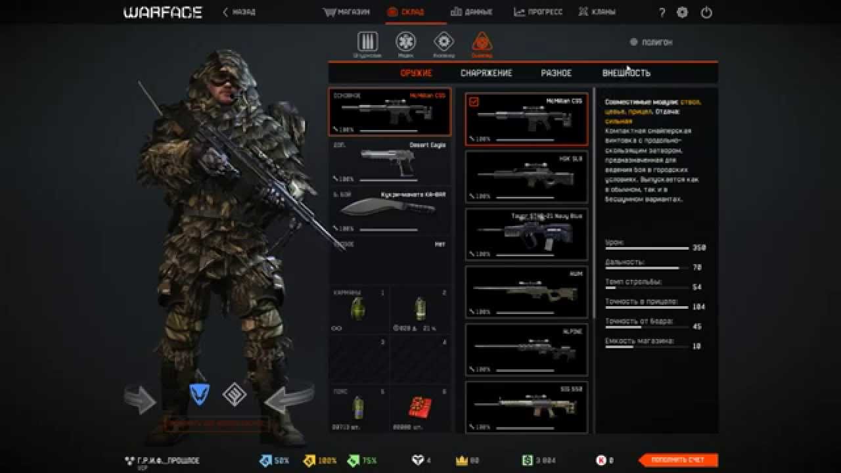Screen dimensions: 841x473
Task: Select the Sniper class icon
Action: (x=482, y=41)
